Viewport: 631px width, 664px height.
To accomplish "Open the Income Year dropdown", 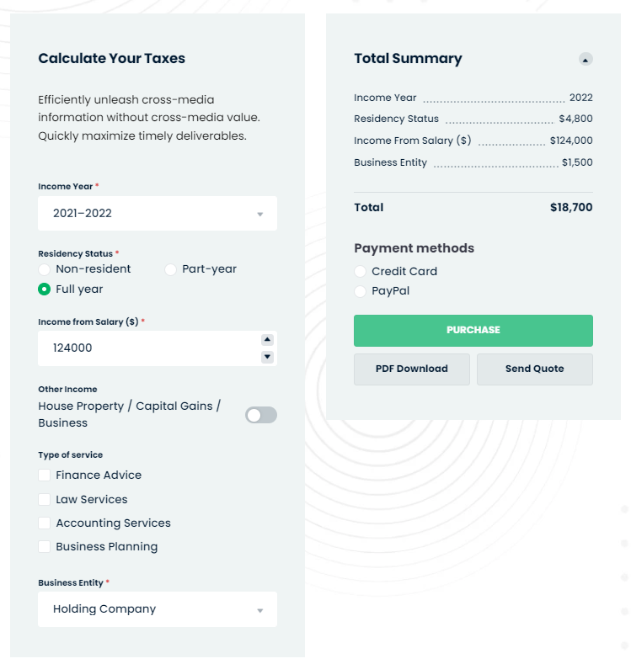I will click(x=158, y=214).
